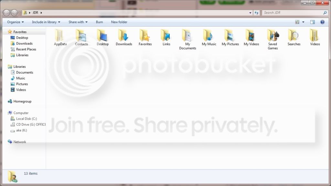The height and width of the screenshot is (186, 331).
Task: Open Recent Places in the sidebar
Action: click(x=26, y=49)
